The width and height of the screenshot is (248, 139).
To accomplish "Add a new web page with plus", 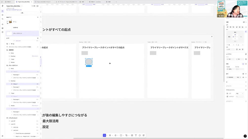I will [x=38, y=17].
